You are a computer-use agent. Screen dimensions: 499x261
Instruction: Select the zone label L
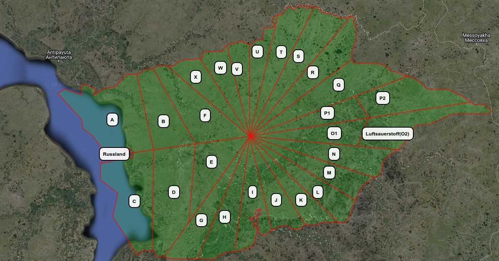point(318,192)
